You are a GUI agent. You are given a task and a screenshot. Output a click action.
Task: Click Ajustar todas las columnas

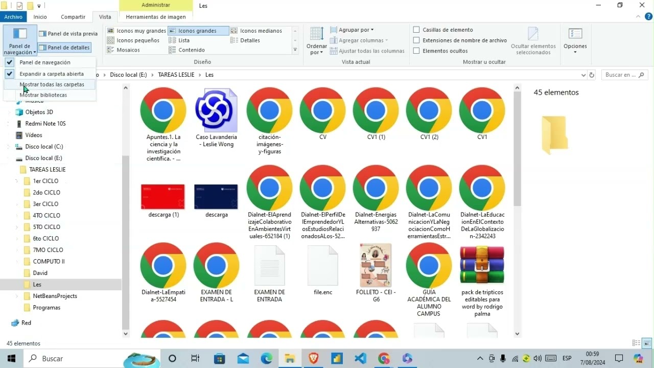(x=367, y=51)
